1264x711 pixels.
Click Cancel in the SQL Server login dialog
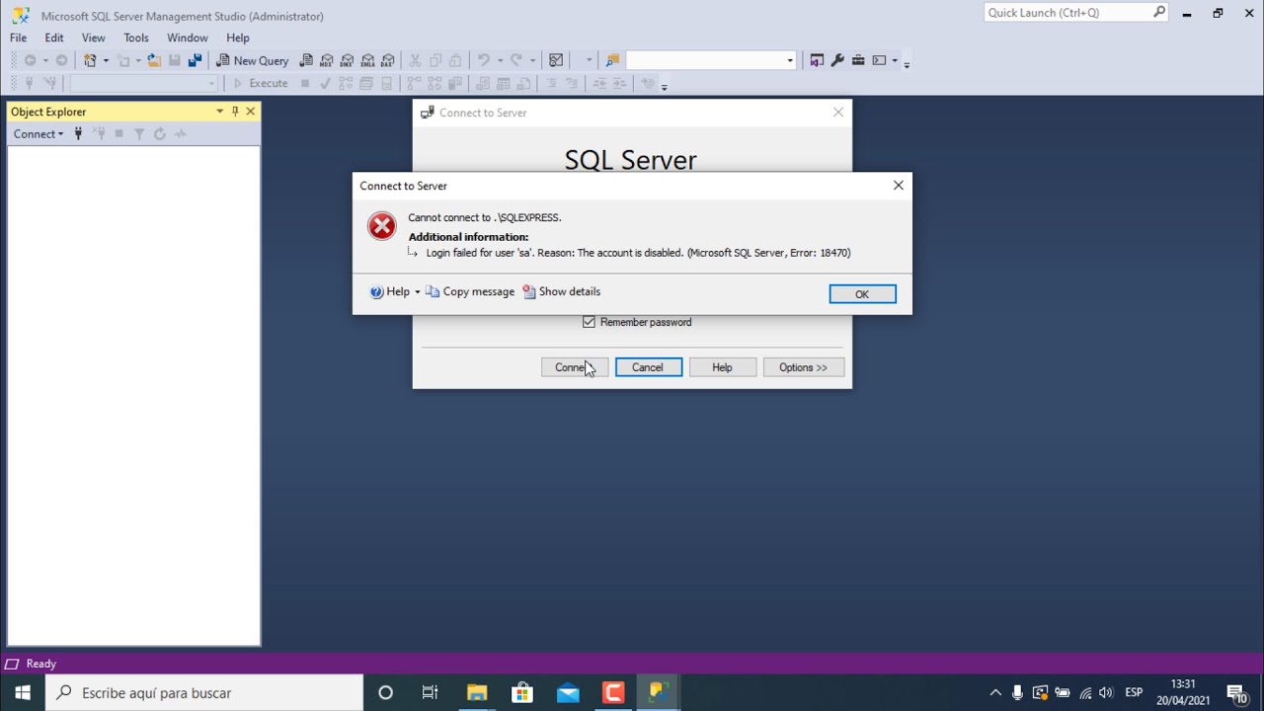(648, 367)
